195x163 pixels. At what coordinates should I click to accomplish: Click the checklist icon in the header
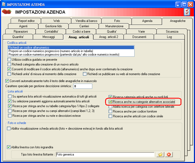pos(187,12)
